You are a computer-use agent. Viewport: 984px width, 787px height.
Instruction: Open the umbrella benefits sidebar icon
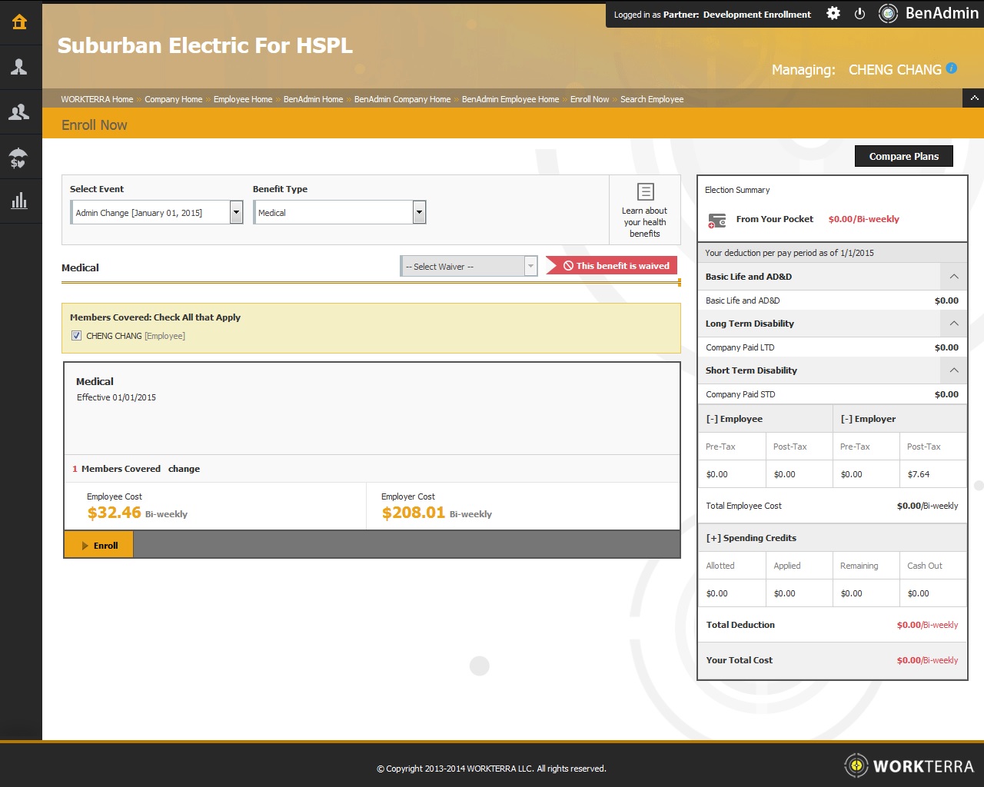coord(20,158)
